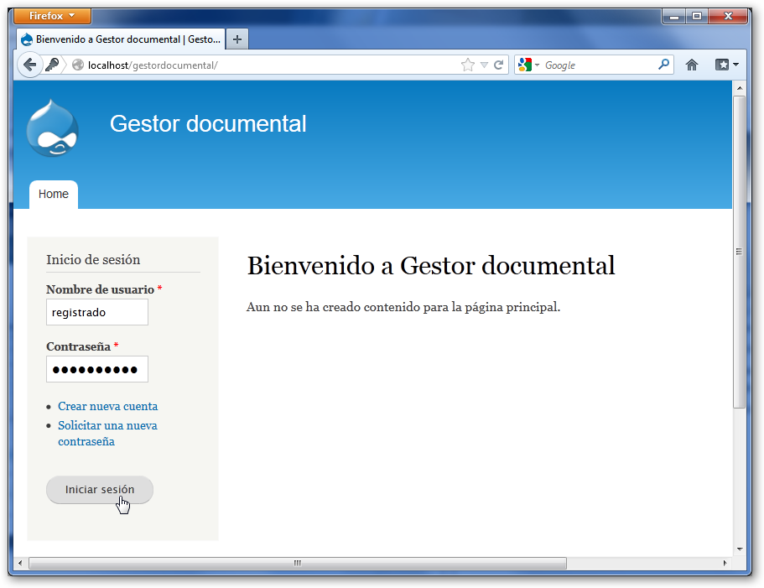Viewport: 764px width, 588px height.
Task: Click the site identity globe icon
Action: pos(78,65)
